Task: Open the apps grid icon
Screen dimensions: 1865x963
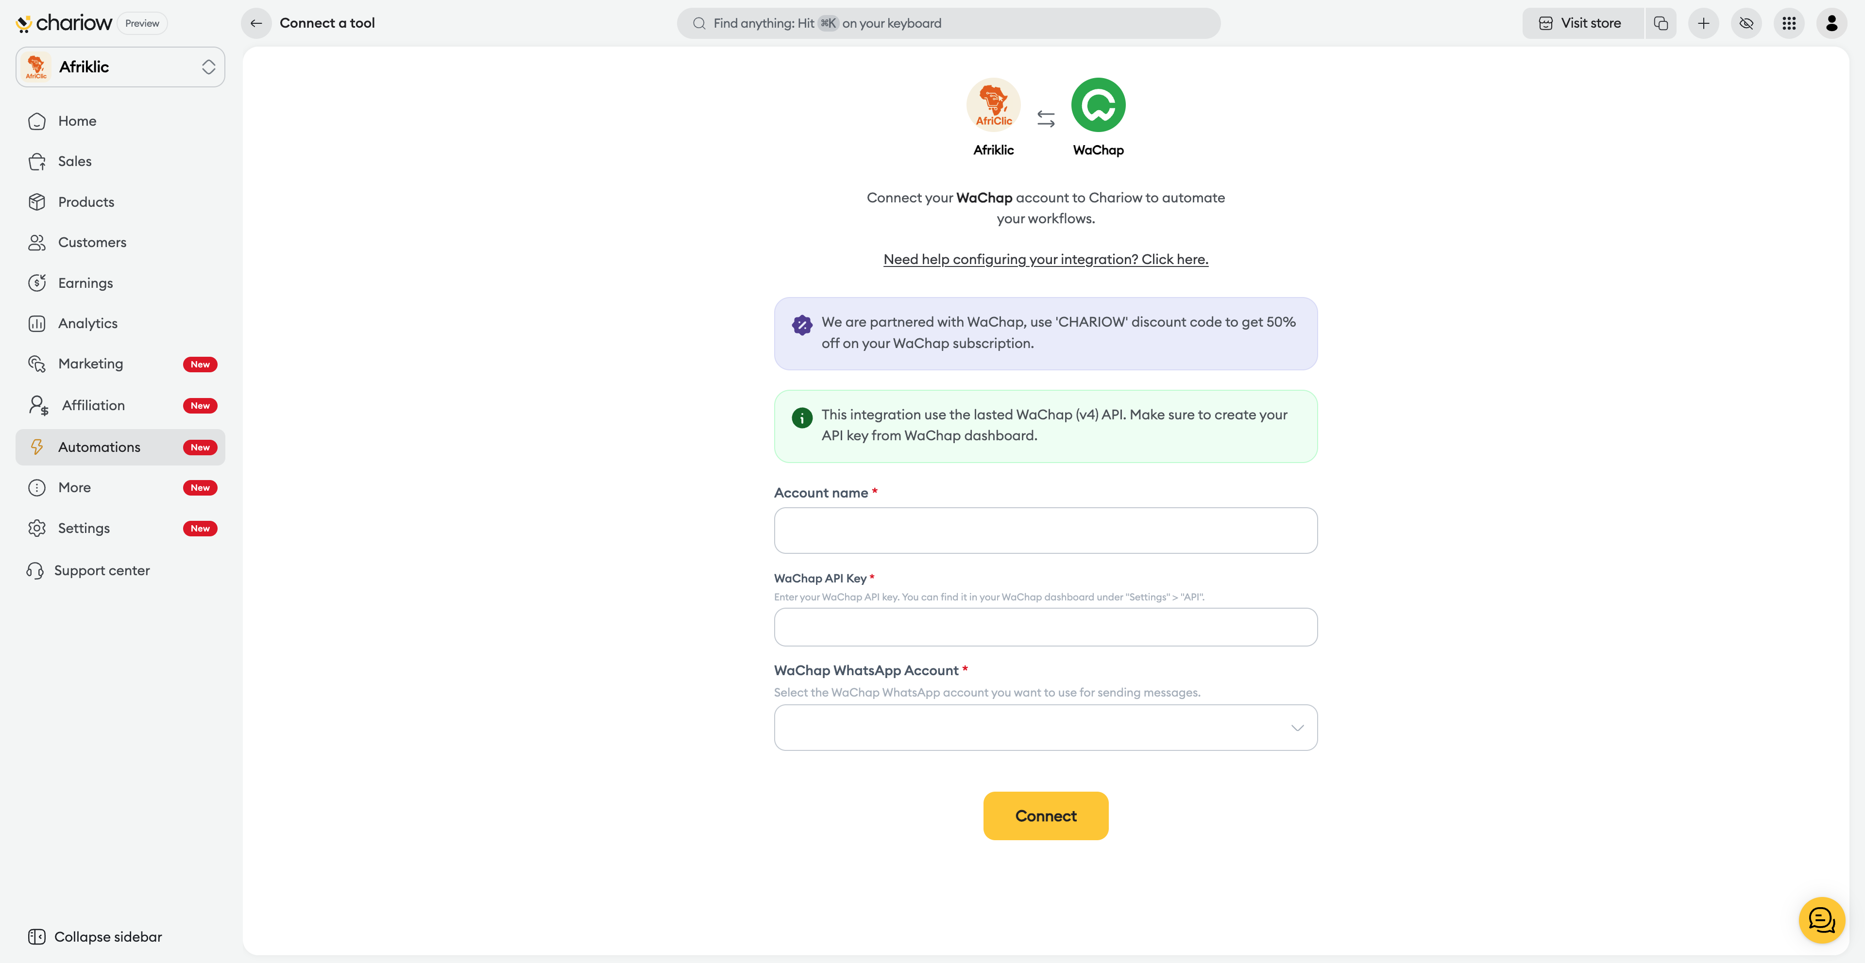Action: 1788,23
